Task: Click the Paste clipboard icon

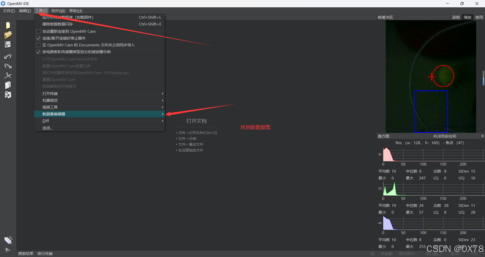Action: (x=8, y=95)
